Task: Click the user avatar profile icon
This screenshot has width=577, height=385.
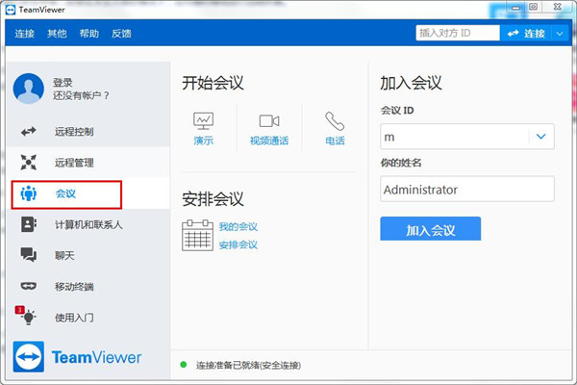Action: pyautogui.click(x=28, y=89)
